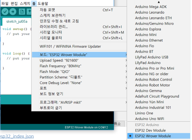
Task: Select the checked ESP32 Wrover Module entry
Action: tap(159, 136)
